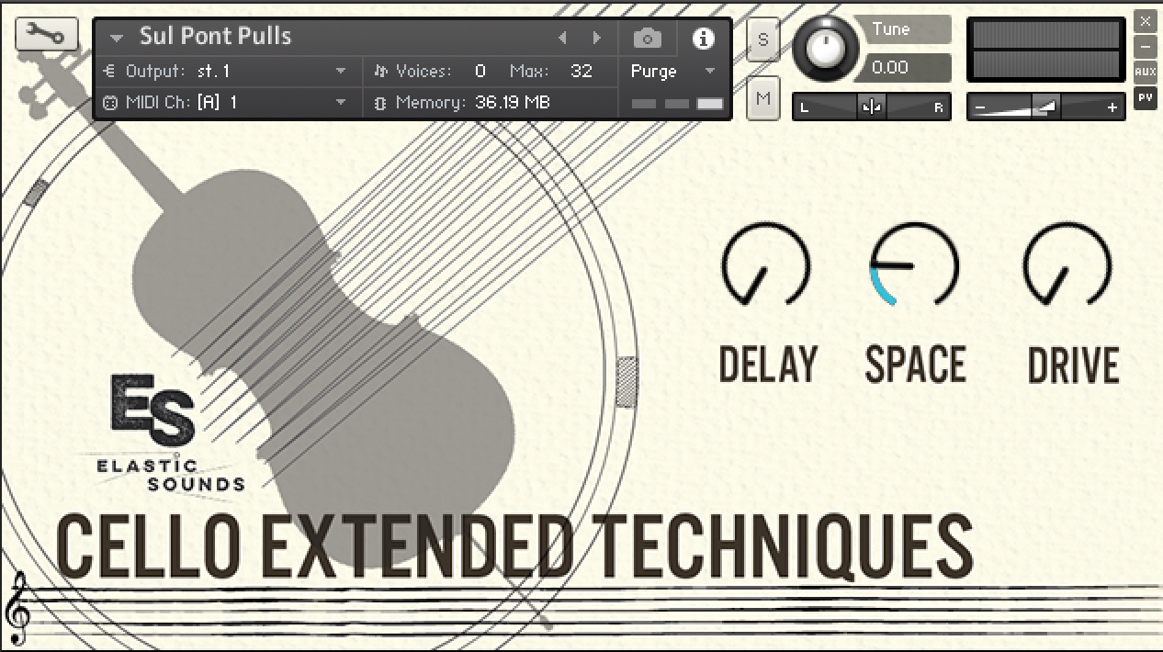
Task: Go to previous instrument preset arrow
Action: pos(563,39)
